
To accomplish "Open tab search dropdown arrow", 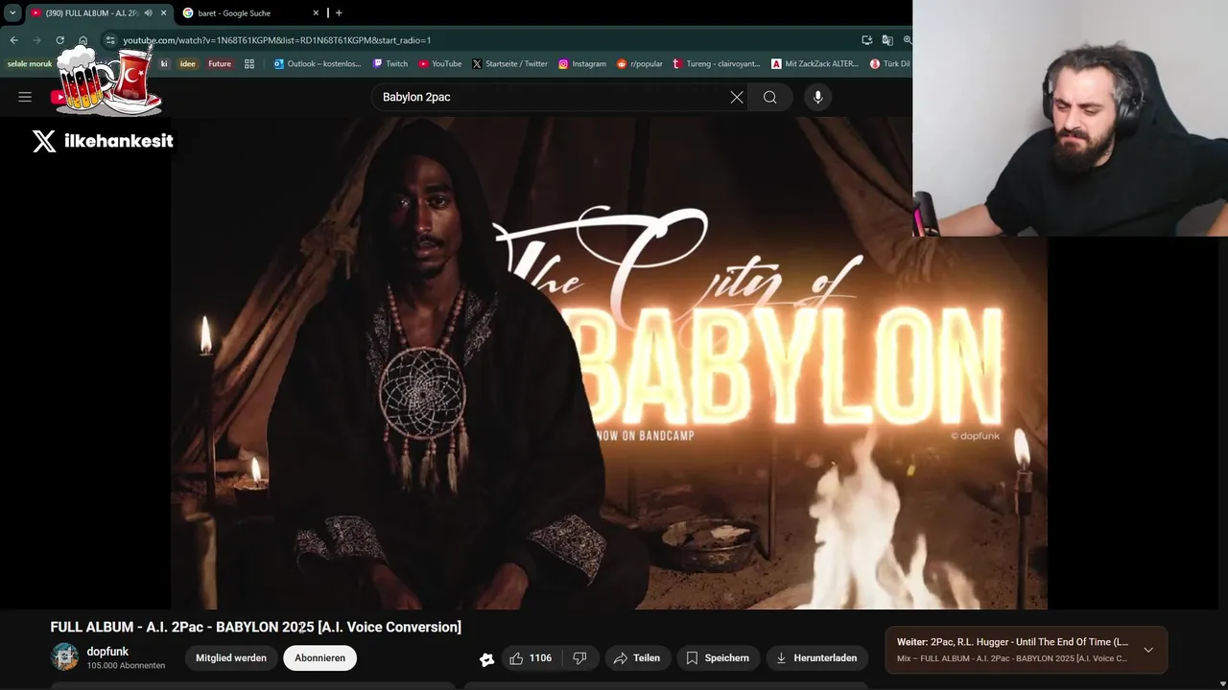I will 12,12.
